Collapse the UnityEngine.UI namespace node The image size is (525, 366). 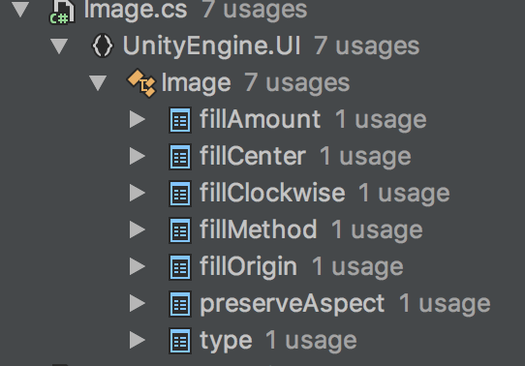click(x=59, y=46)
